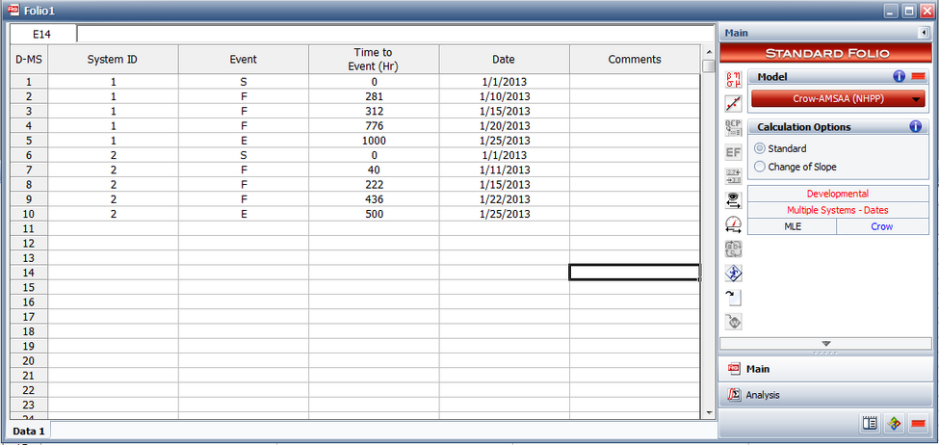Click the EF effectiveness factors icon
The width and height of the screenshot is (939, 445).
[x=733, y=152]
